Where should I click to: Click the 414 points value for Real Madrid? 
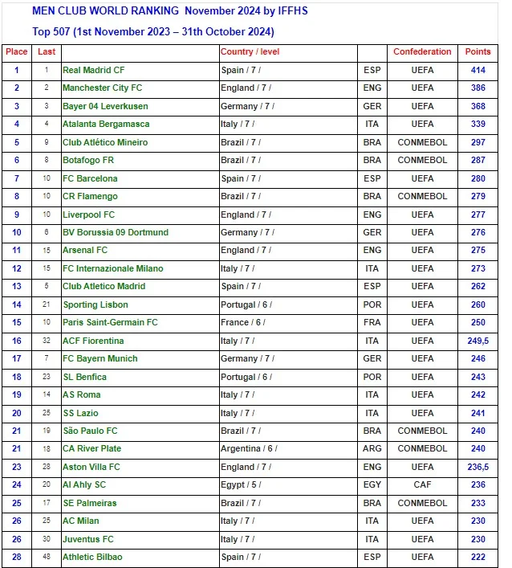coord(477,70)
